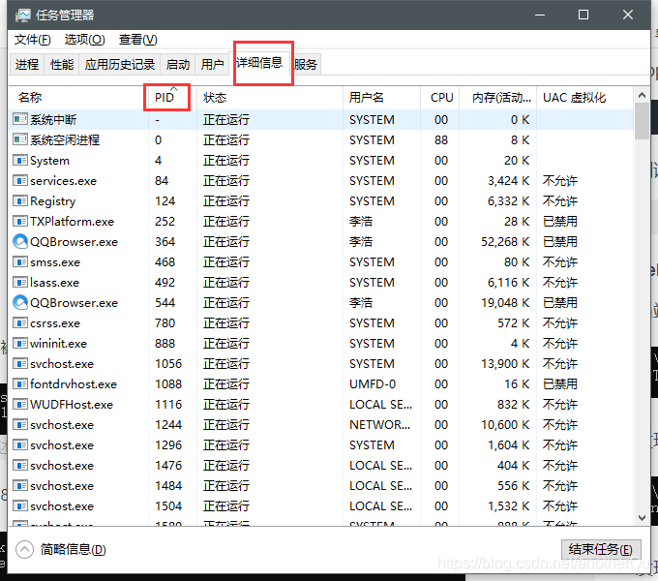This screenshot has width=658, height=581.
Task: Click the 19,048 K memory value
Action: pos(505,303)
